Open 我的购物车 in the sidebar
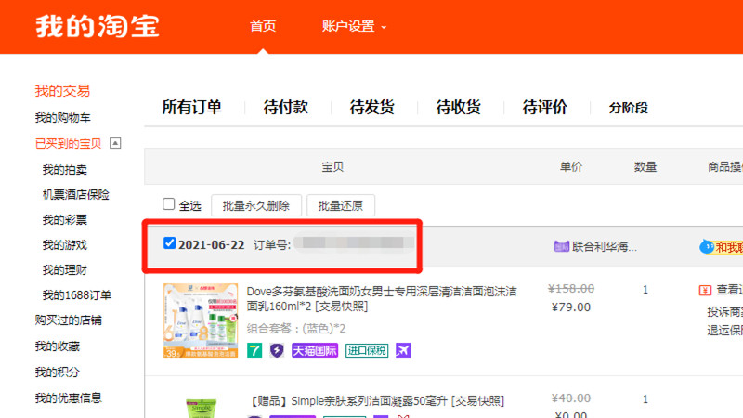The height and width of the screenshot is (418, 743). click(62, 118)
